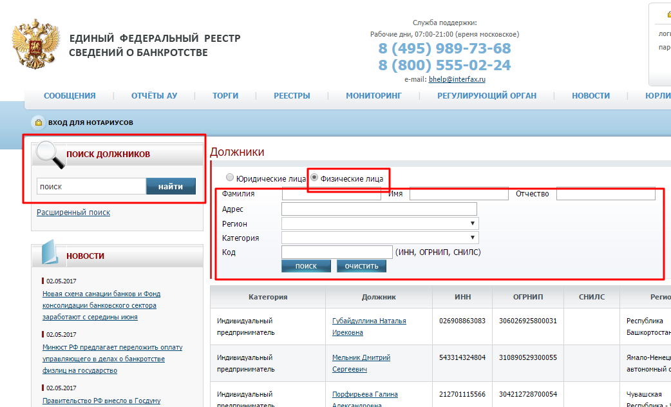The image size is (671, 407).
Task: Click the magnifying glass debtor search icon
Action: pos(50,154)
